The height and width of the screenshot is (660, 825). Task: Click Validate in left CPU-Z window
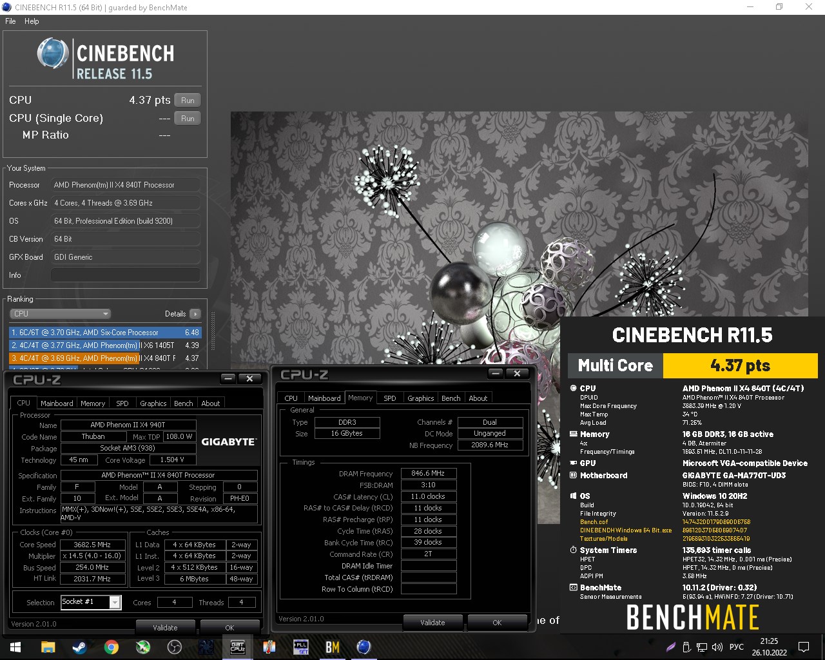[x=165, y=627]
